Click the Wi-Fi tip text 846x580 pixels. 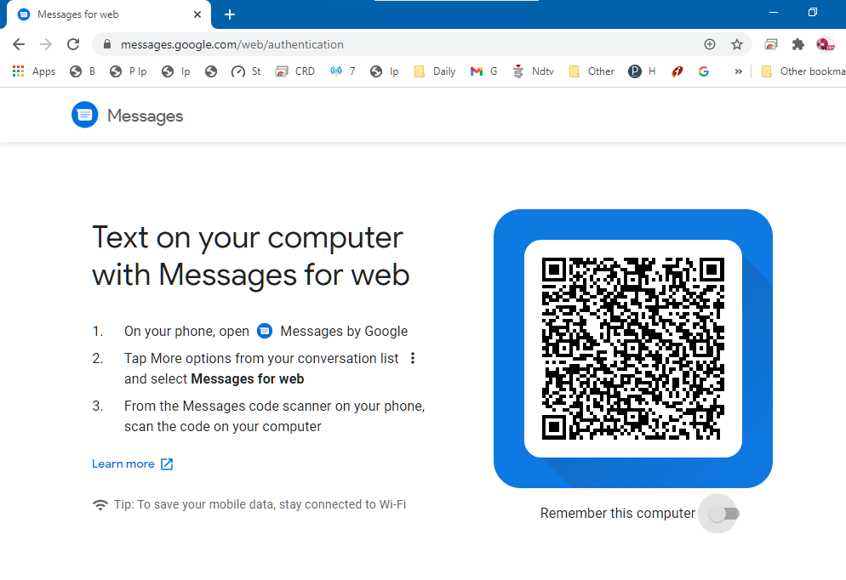260,504
